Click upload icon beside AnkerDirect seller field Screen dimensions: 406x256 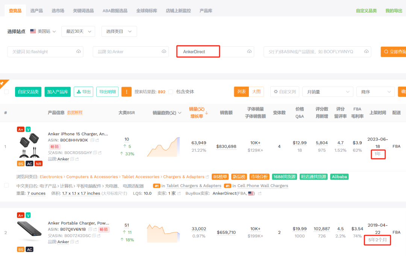(x=249, y=52)
